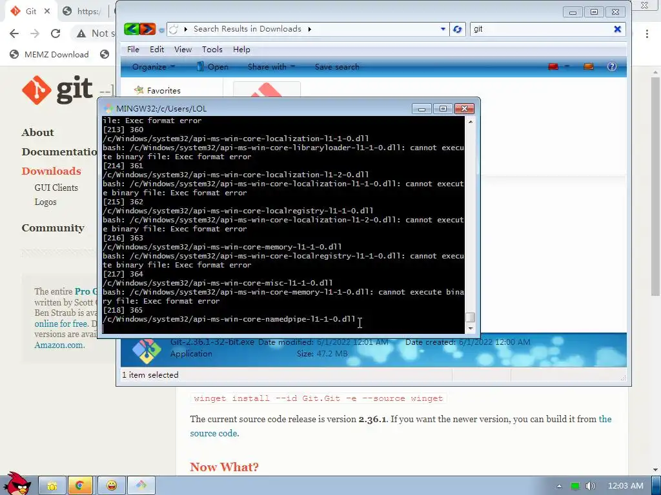Viewport: 661px width, 495px height.
Task: Open the file explorer taskbar icon
Action: 52,486
